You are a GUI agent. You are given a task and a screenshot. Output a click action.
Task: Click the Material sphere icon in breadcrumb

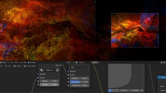point(15,66)
